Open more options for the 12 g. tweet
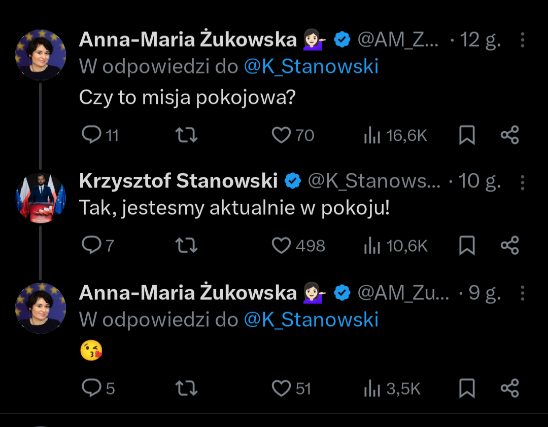 [523, 40]
